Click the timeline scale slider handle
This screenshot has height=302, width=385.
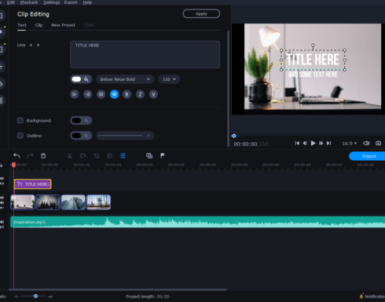(x=35, y=296)
